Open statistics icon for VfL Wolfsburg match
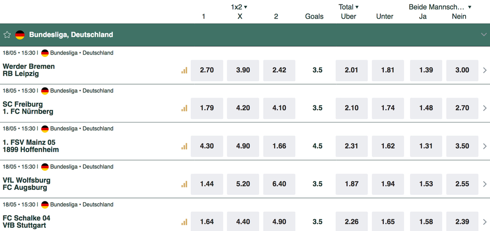Image resolution: width=490 pixels, height=231 pixels. [x=184, y=184]
